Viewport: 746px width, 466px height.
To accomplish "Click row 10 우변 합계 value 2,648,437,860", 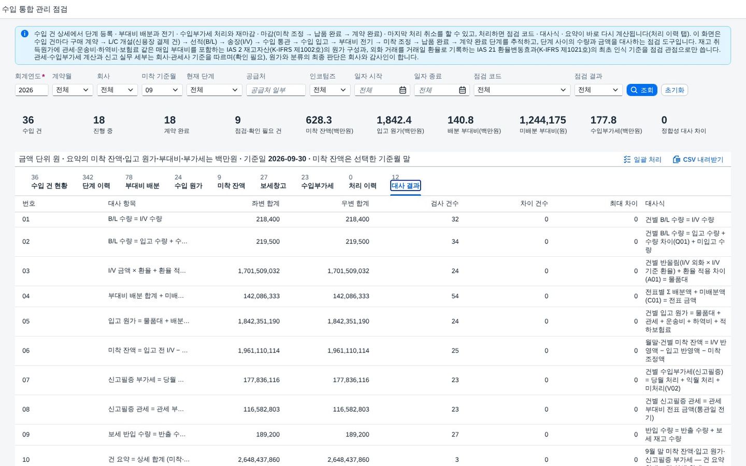I will [x=348, y=460].
